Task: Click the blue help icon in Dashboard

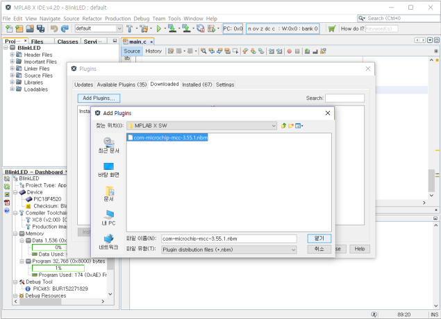Action: (7, 210)
